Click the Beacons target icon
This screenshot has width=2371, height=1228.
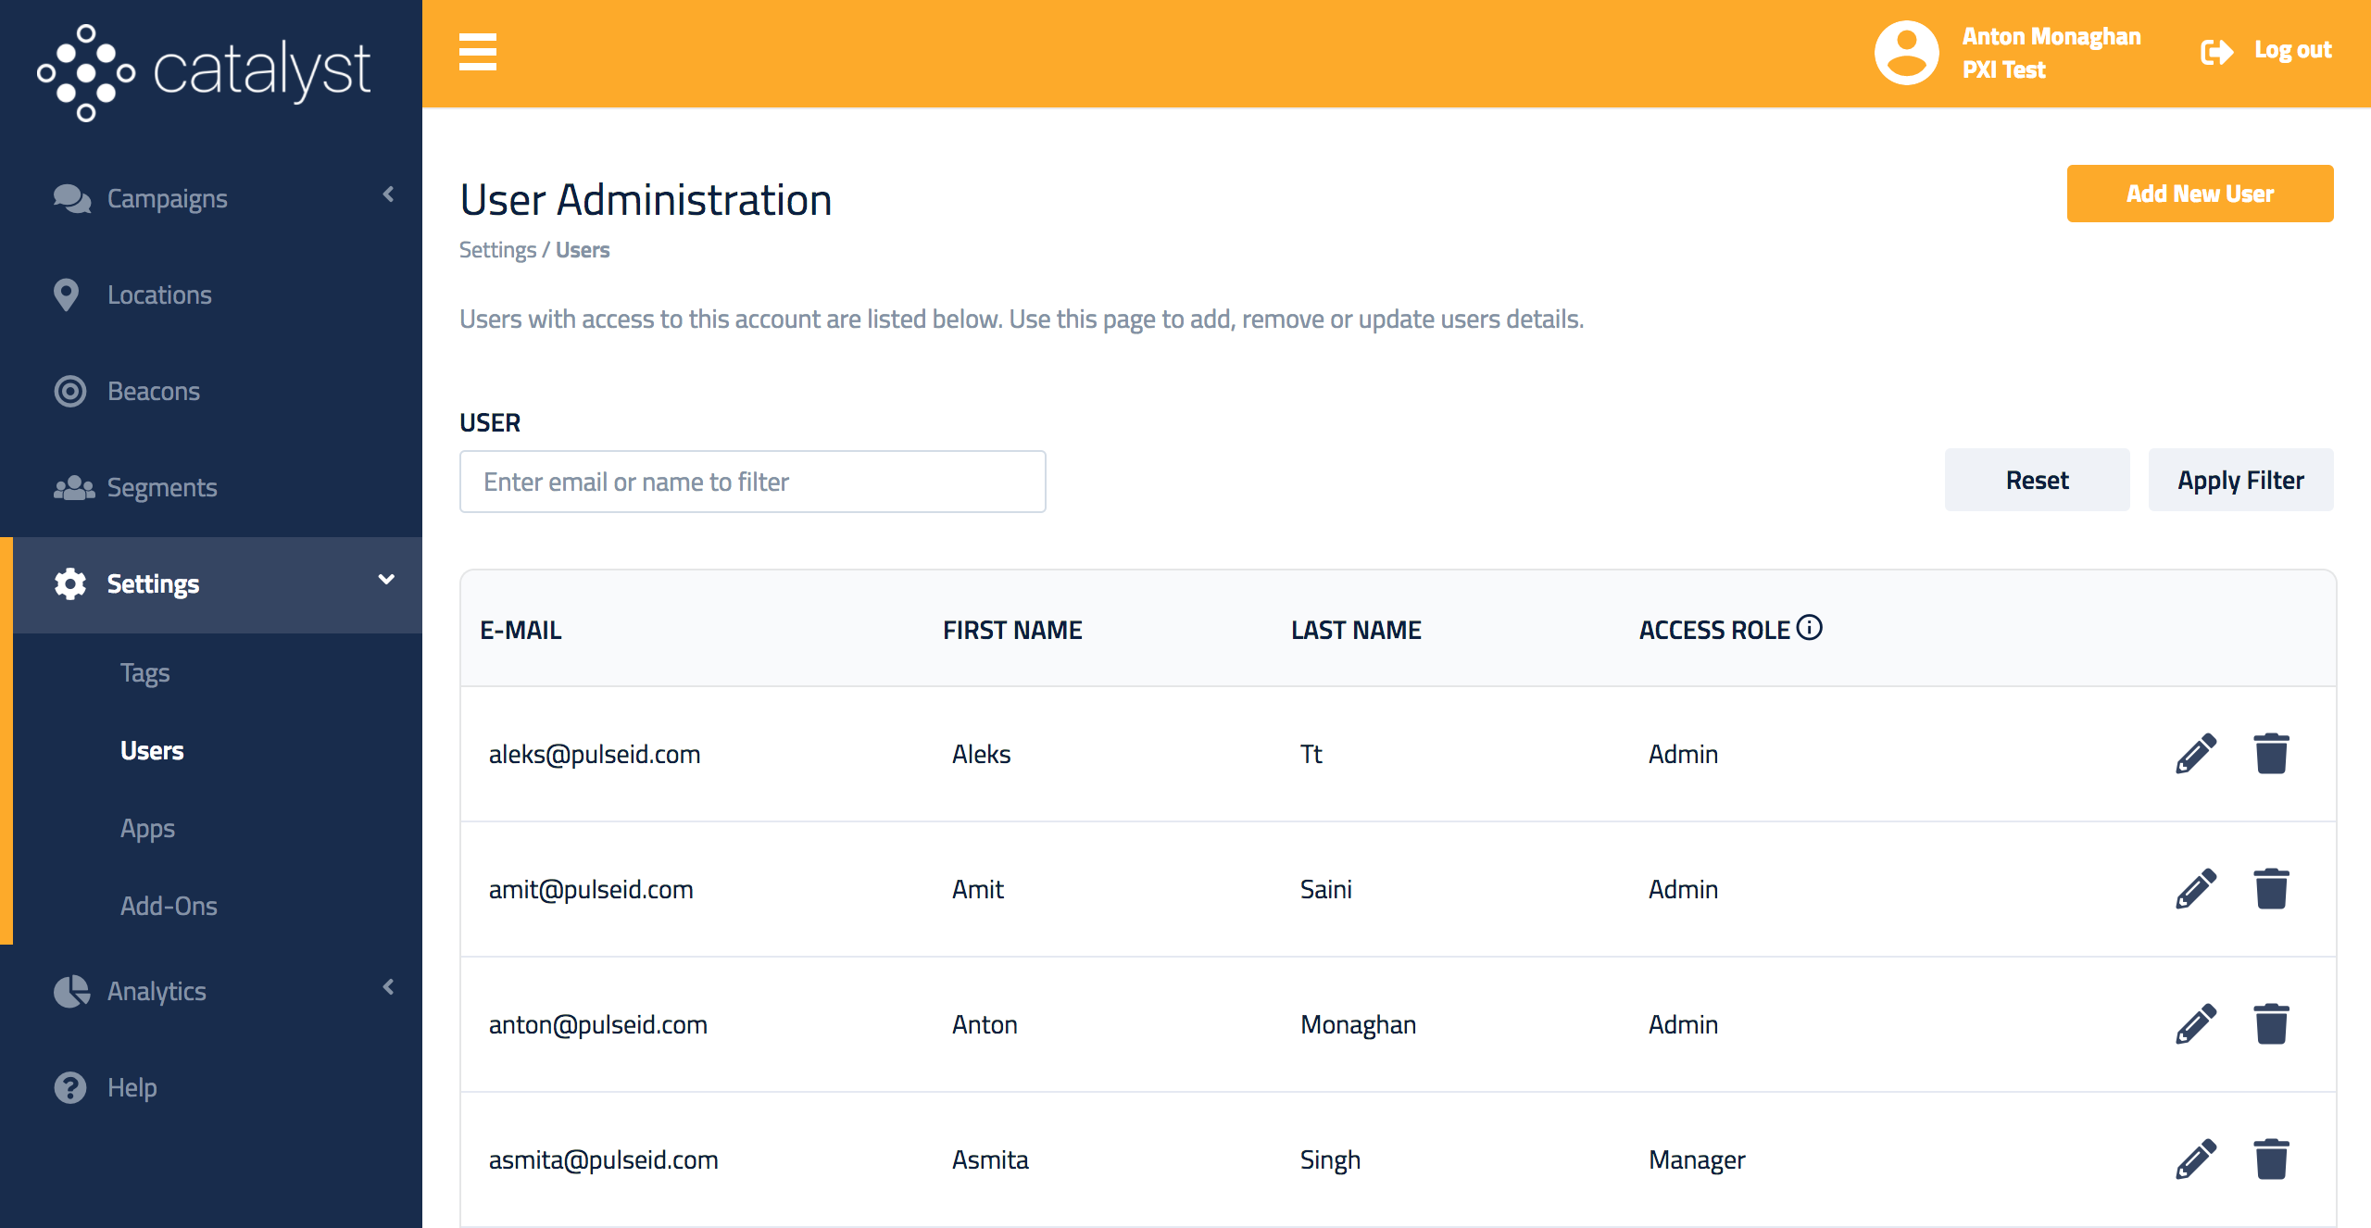(x=70, y=391)
